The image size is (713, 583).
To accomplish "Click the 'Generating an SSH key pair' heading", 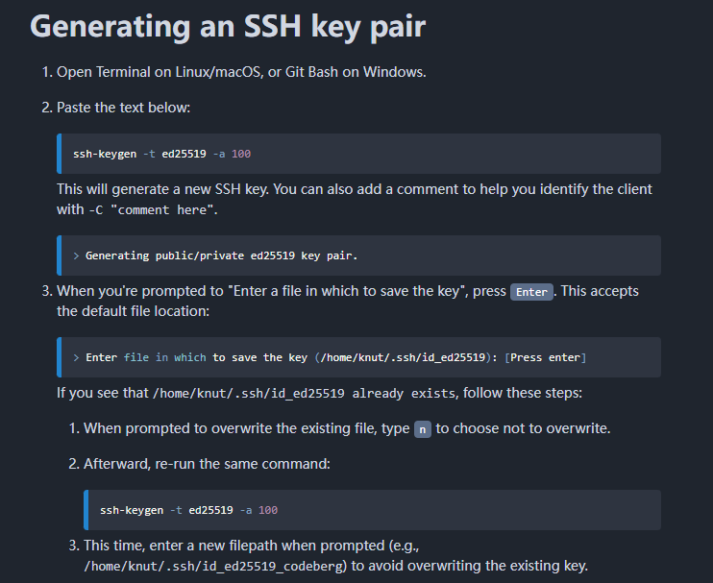I will tap(228, 26).
